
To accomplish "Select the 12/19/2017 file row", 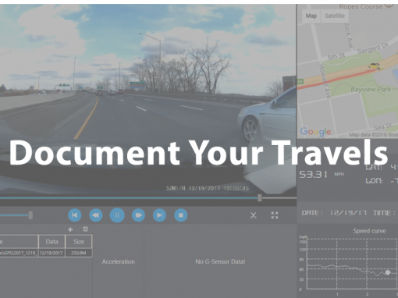I will 46,253.
